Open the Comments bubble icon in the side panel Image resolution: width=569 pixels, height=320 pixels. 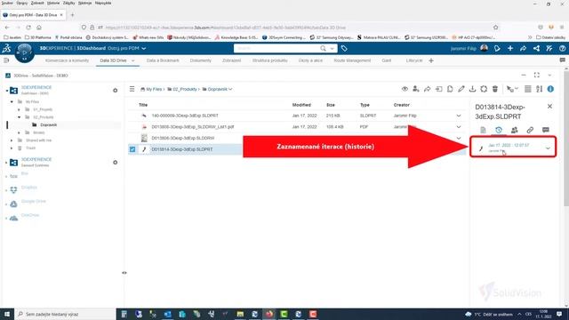pos(546,130)
